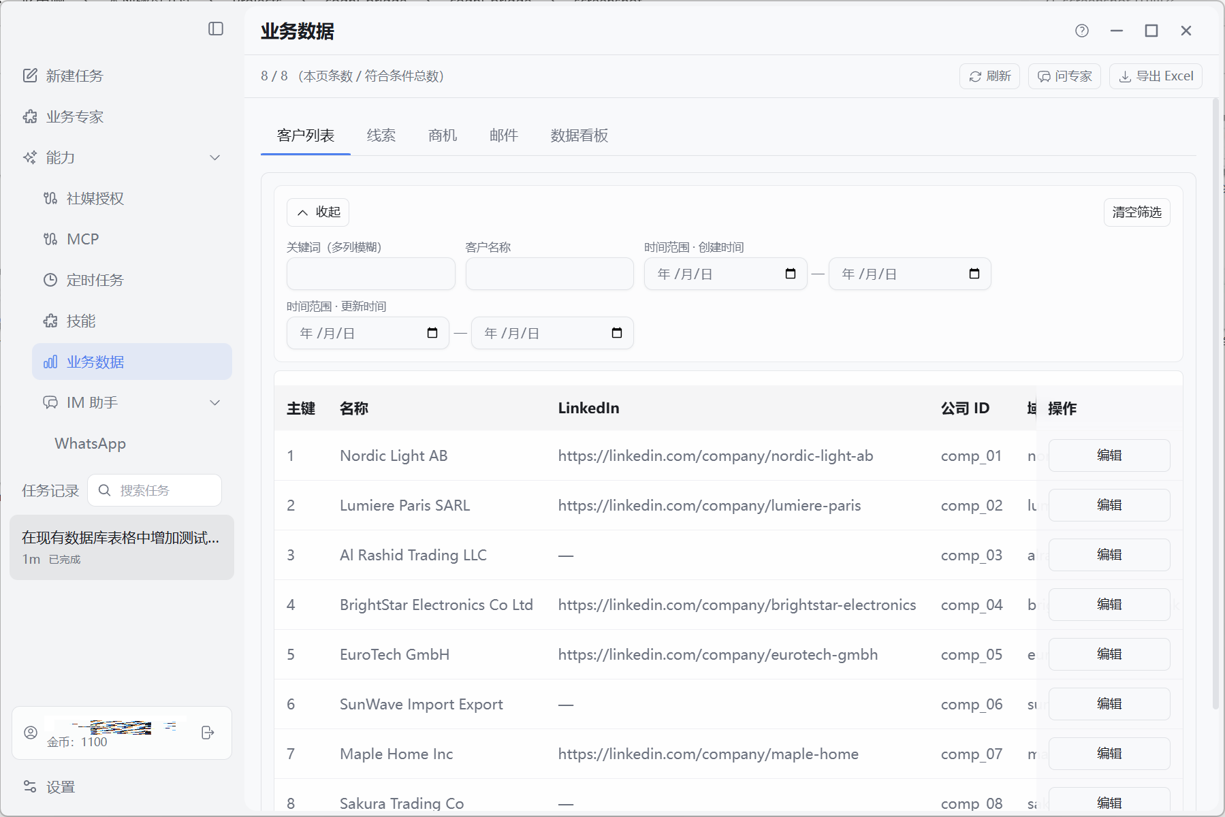Open 设置 in the sidebar
The height and width of the screenshot is (817, 1225).
click(x=61, y=786)
